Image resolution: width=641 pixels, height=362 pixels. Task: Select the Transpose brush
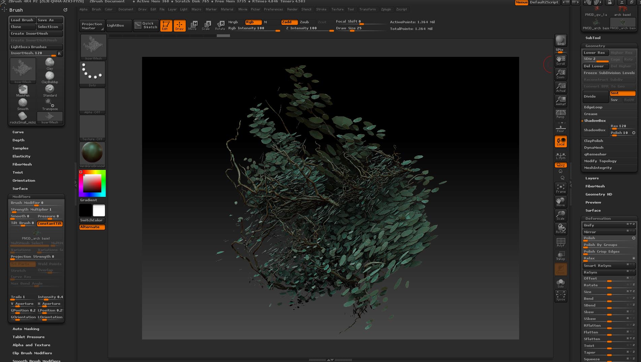(x=50, y=104)
